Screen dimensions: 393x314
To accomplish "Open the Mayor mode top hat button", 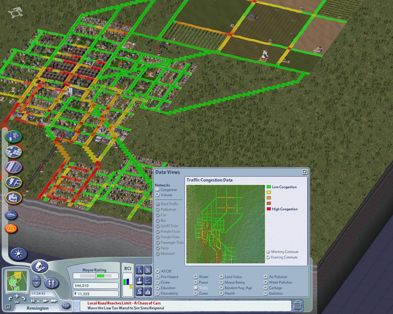I will (40, 267).
